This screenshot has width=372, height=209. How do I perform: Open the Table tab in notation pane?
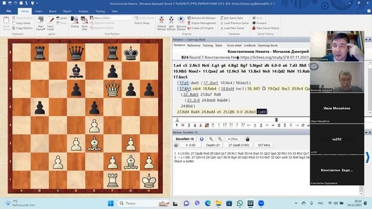click(219, 45)
